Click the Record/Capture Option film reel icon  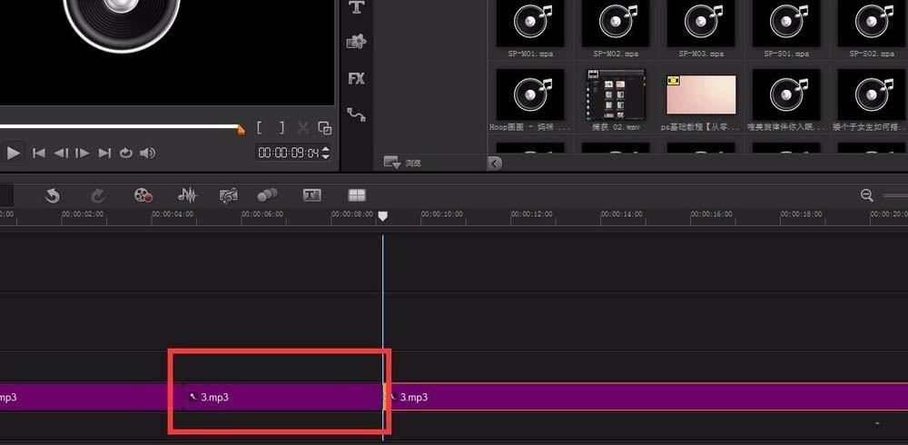pyautogui.click(x=143, y=195)
